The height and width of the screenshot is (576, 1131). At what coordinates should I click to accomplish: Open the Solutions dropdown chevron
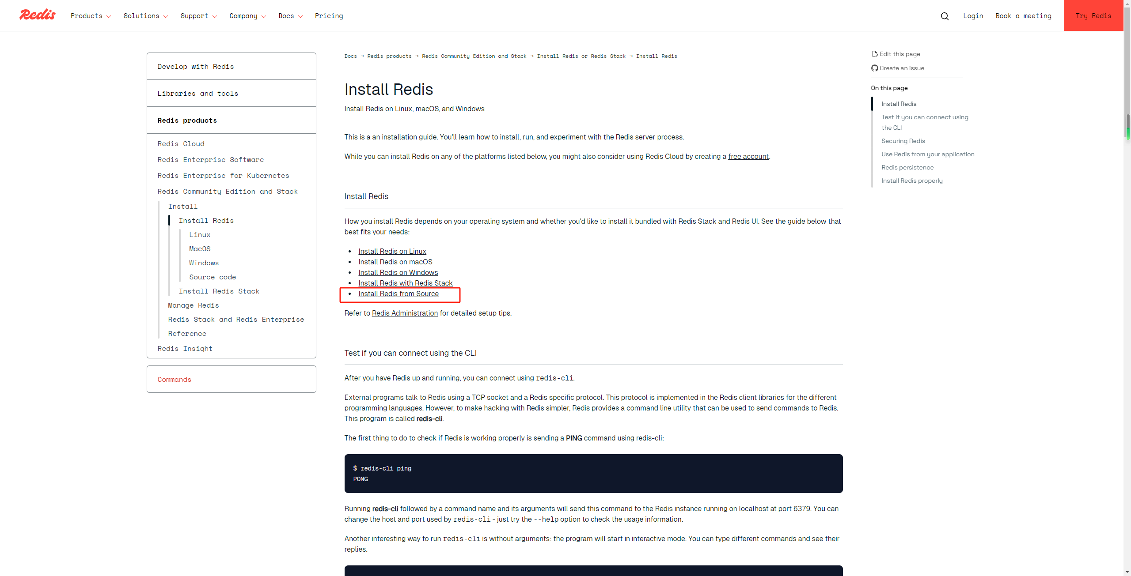(x=166, y=16)
